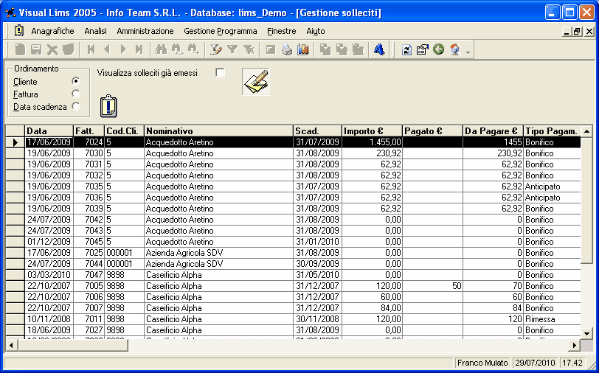Select the Cliente ordering radio button
Screen dimensions: 599x373
tap(76, 81)
